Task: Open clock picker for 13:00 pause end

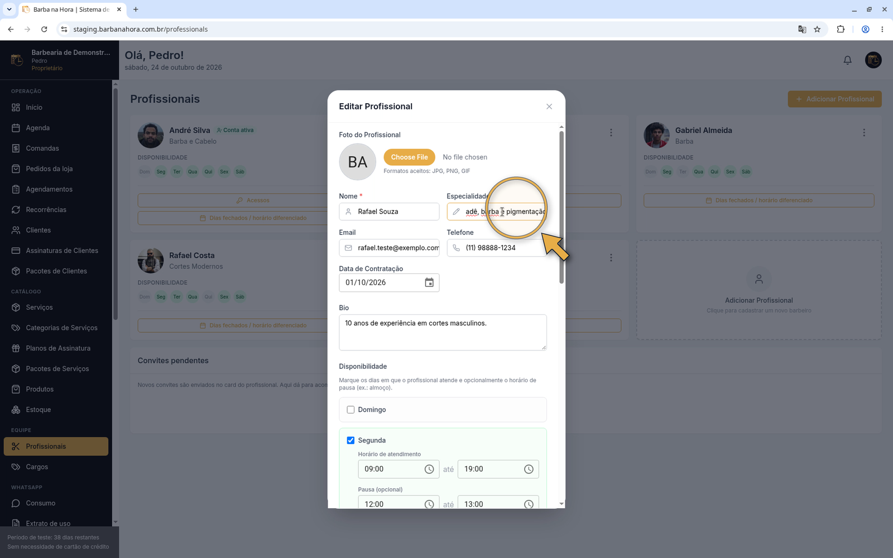Action: click(x=529, y=504)
